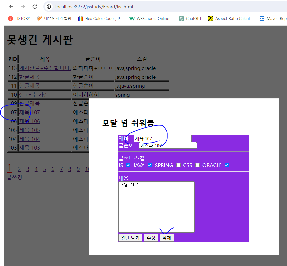Check the CSS skill checkbox
Viewport: 287px width, 266px height.
[x=197, y=165]
